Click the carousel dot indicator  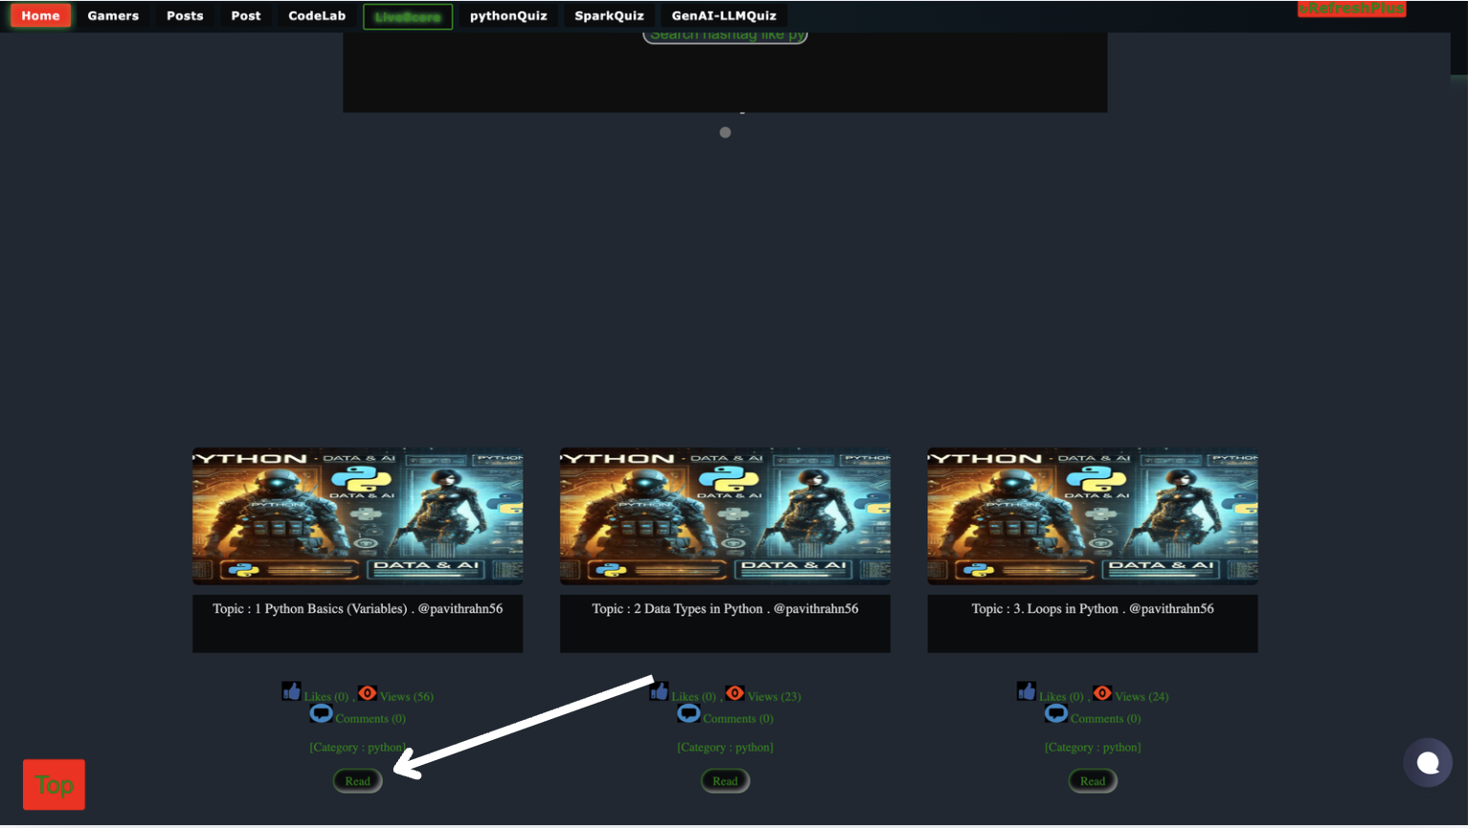(725, 133)
